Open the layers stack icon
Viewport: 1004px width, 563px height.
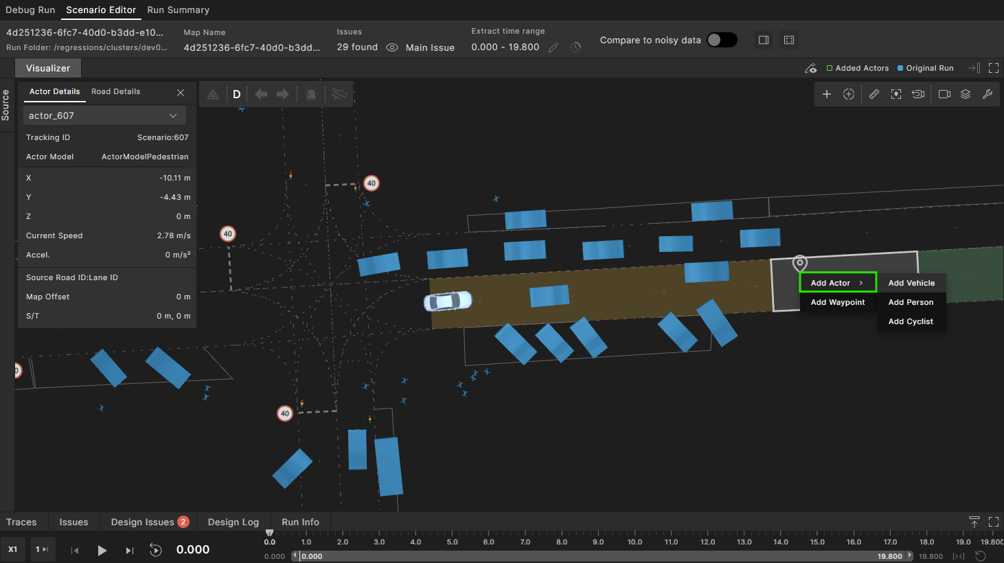point(966,94)
